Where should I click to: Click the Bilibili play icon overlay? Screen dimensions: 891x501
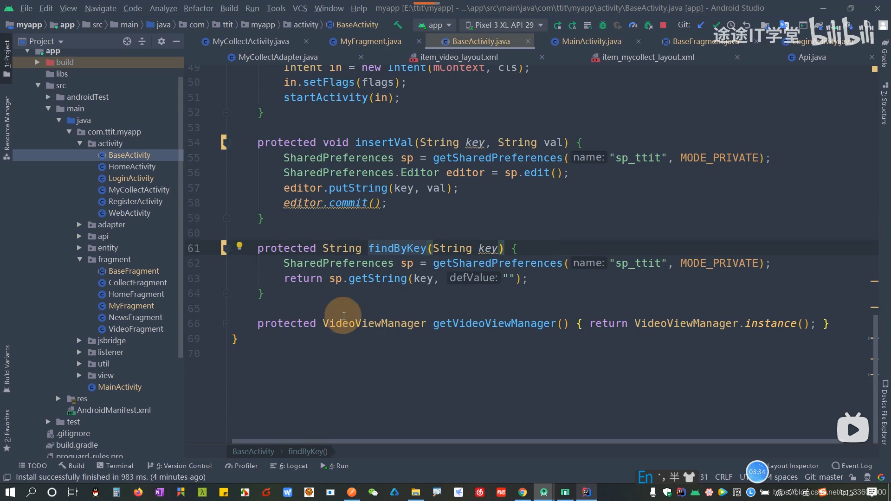pyautogui.click(x=853, y=429)
